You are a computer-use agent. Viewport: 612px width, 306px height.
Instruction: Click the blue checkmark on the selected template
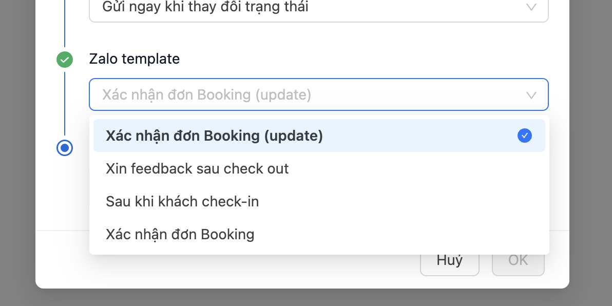[524, 136]
